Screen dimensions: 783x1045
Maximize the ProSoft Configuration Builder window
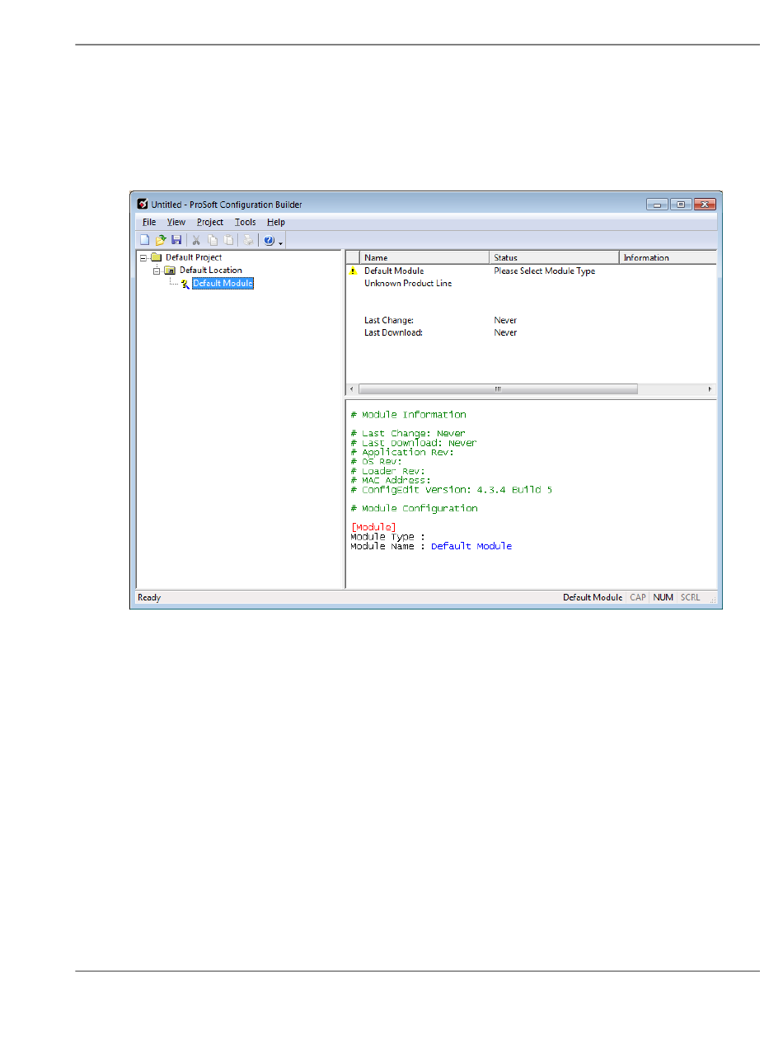pyautogui.click(x=681, y=204)
